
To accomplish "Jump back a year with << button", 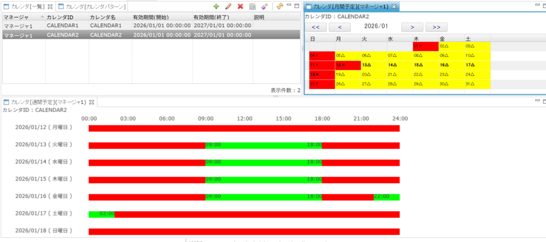I will 315,27.
